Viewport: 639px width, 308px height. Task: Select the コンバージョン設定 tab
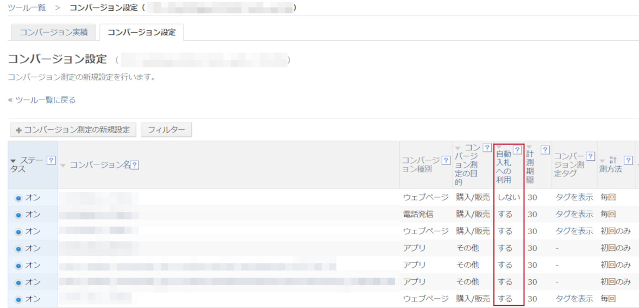[141, 33]
